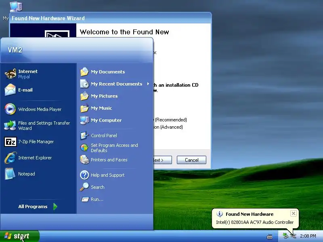Screen dimensions: 323x242
Task: Select Internet Explorer menu label
Action: tap(35, 158)
